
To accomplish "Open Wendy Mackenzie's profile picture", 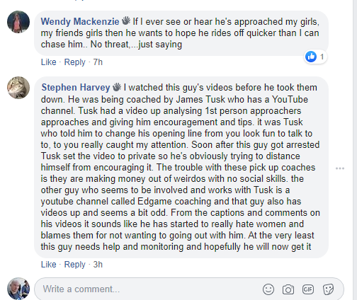I will [18, 22].
